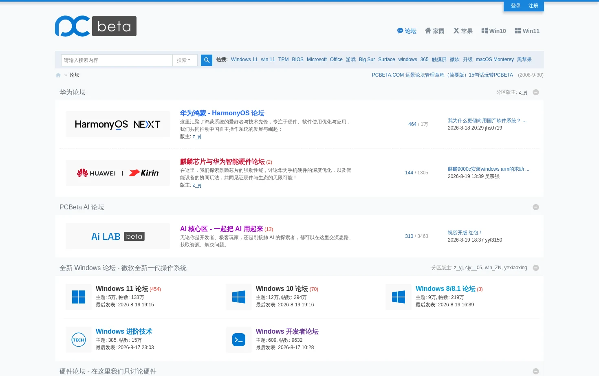Open moderator win_ZN profile
The height and width of the screenshot is (376, 599).
tap(493, 268)
